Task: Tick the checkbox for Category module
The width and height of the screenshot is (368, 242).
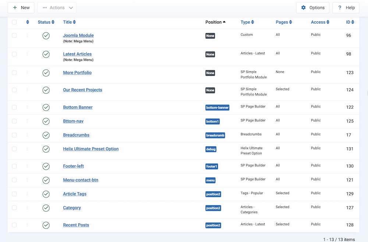Action: 14,208
